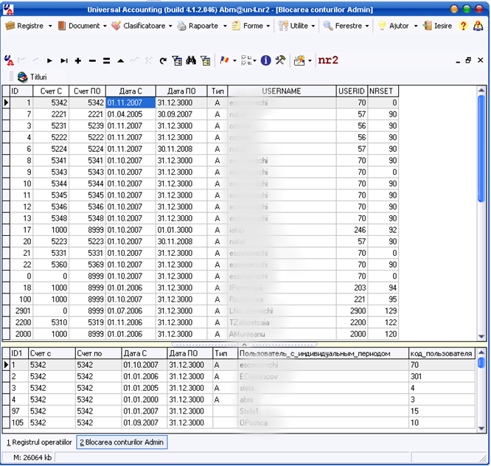Click NRSET value 129

383,310
